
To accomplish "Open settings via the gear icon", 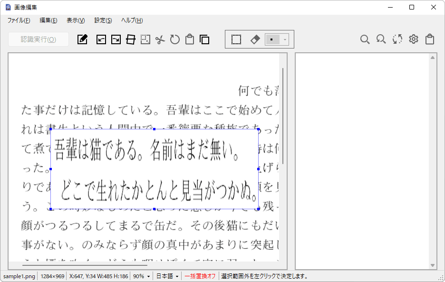I will (414, 39).
